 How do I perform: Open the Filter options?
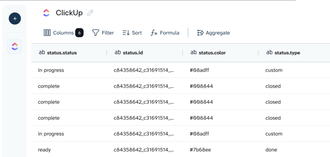tap(103, 33)
